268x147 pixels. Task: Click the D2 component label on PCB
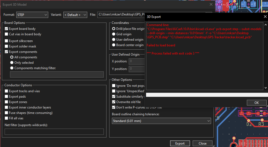click(x=249, y=124)
